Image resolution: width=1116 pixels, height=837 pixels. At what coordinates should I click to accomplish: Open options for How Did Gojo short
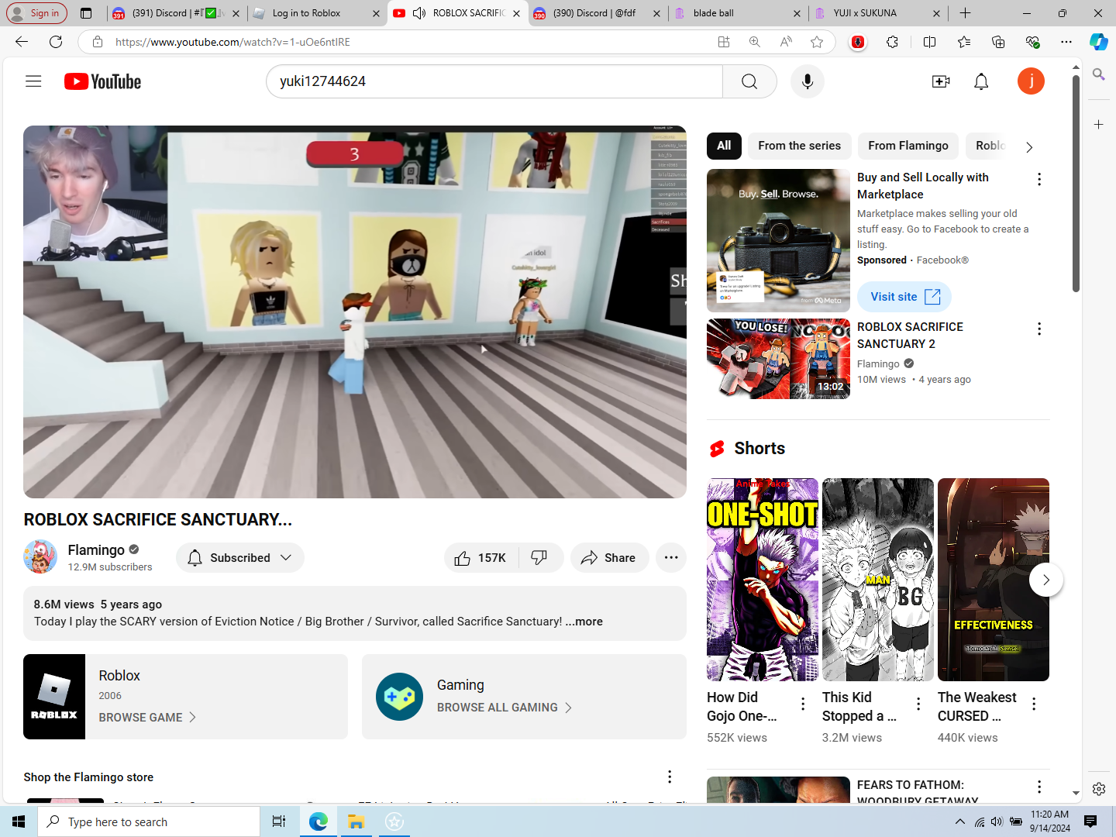point(803,704)
